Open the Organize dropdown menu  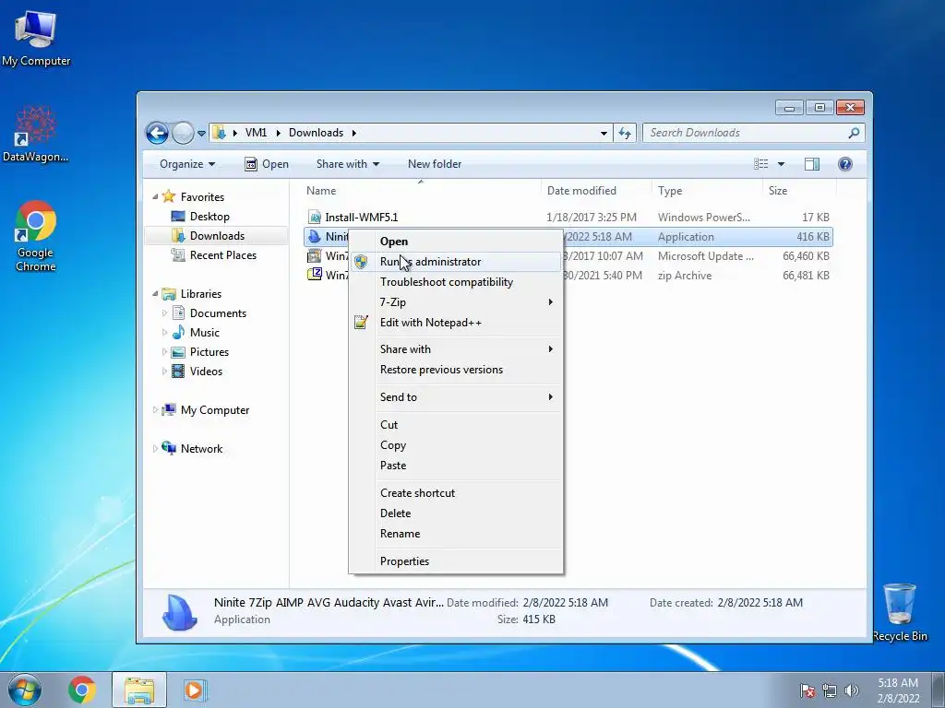click(x=186, y=164)
